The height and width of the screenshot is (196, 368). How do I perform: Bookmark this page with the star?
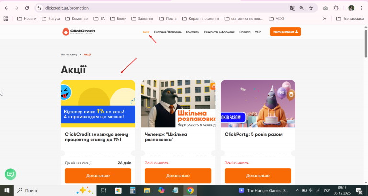(311, 8)
